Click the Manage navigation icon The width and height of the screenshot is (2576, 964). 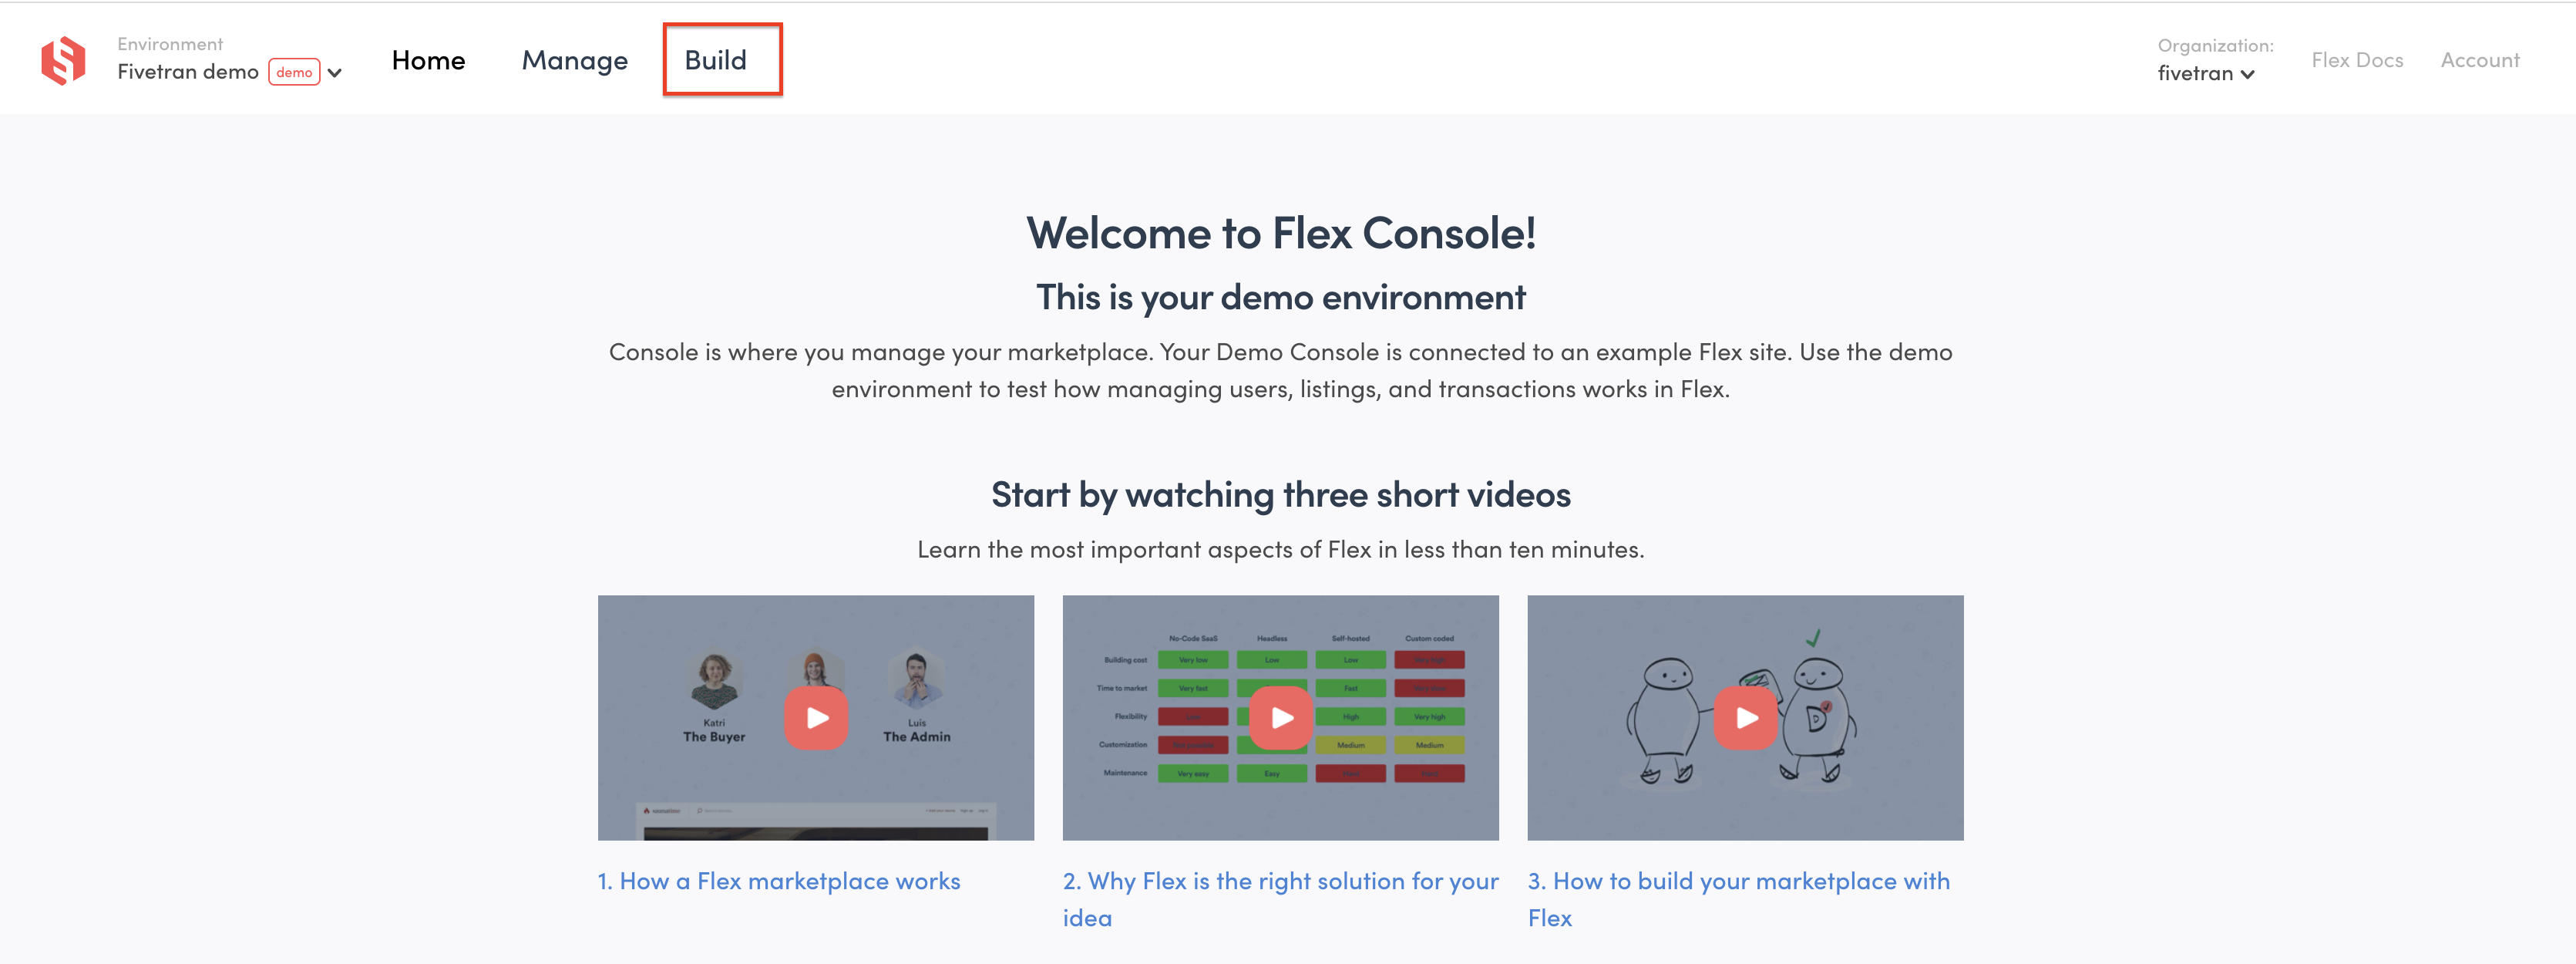575,58
